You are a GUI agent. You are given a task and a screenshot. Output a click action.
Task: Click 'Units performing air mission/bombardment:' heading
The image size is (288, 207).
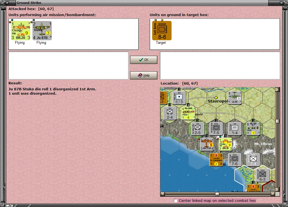tap(52, 15)
